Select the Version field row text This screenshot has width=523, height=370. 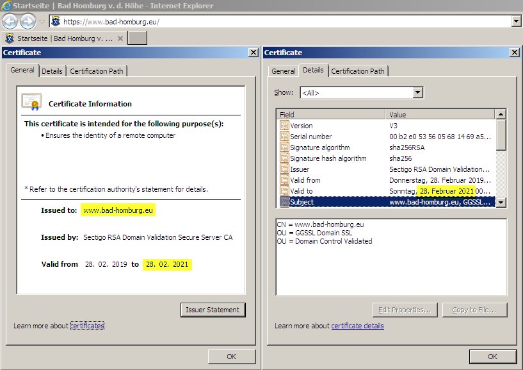coord(302,126)
